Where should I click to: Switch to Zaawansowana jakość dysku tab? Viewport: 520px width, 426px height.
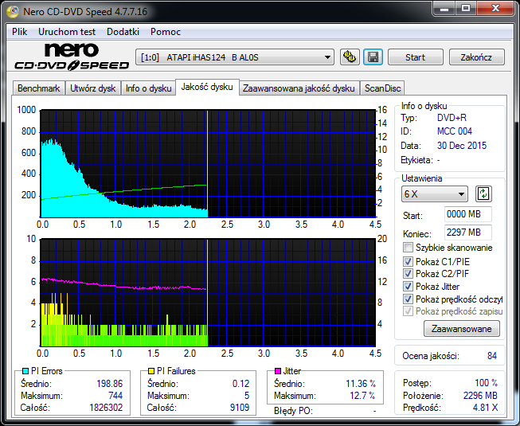coord(299,88)
